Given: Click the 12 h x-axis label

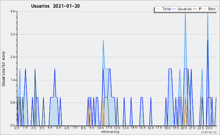Looking at the screenshot, I should coord(117,128).
